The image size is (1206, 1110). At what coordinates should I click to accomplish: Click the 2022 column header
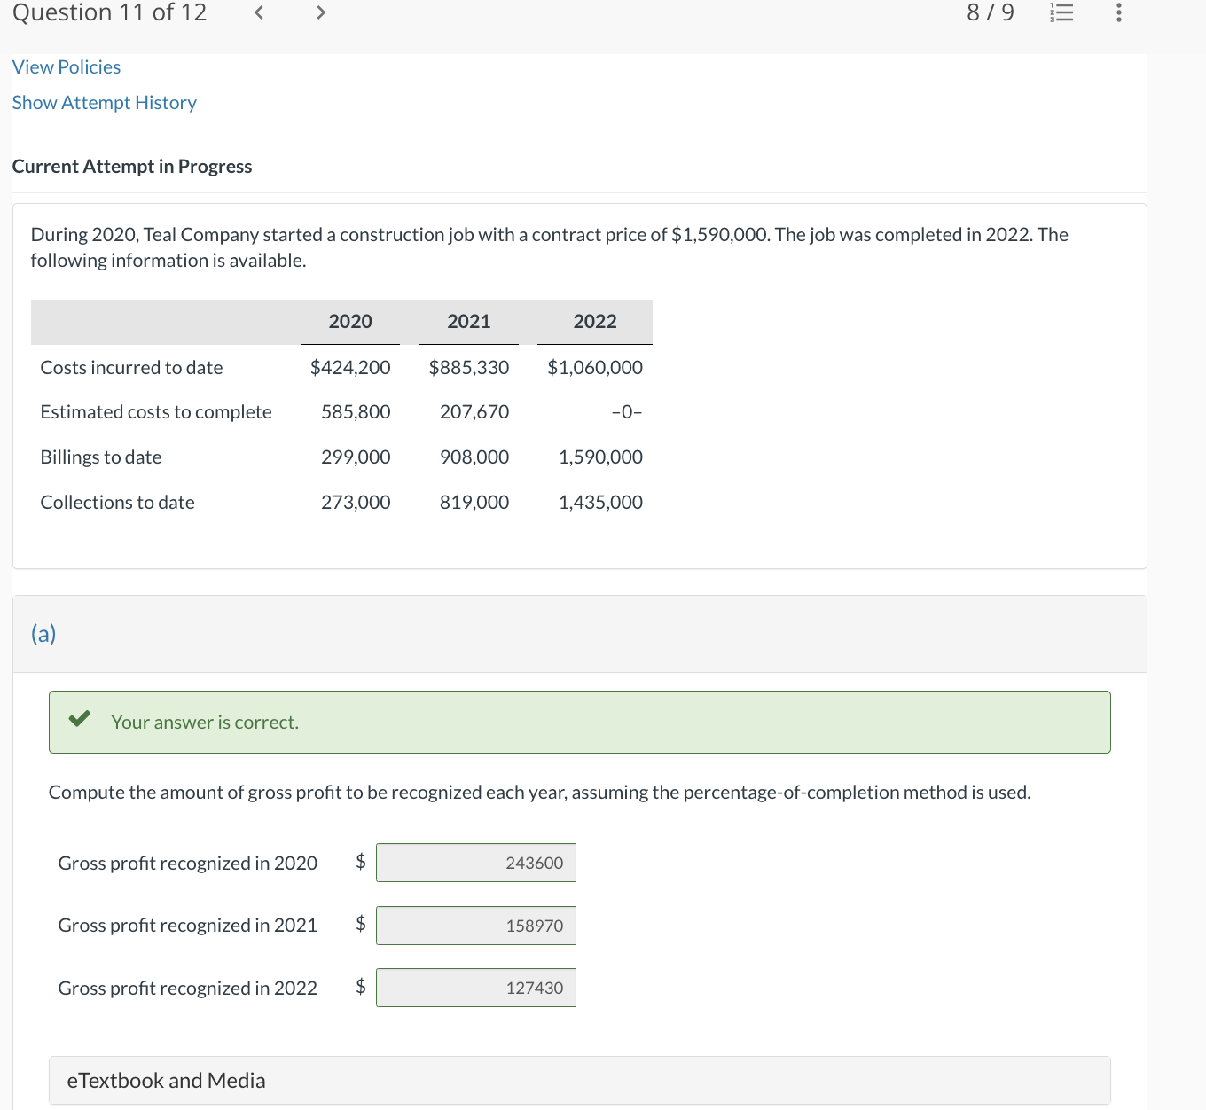[x=595, y=322]
